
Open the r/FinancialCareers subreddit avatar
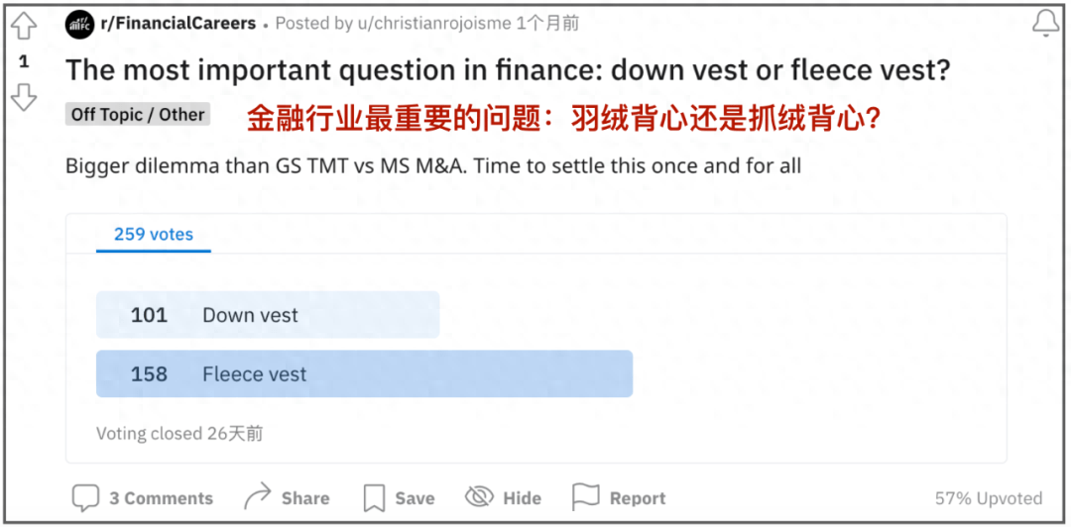79,24
